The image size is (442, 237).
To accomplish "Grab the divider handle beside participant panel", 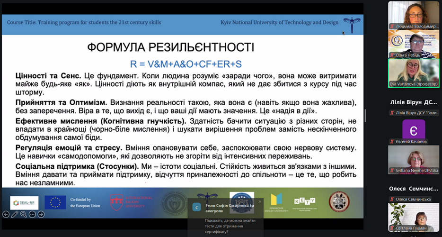I will (365, 115).
